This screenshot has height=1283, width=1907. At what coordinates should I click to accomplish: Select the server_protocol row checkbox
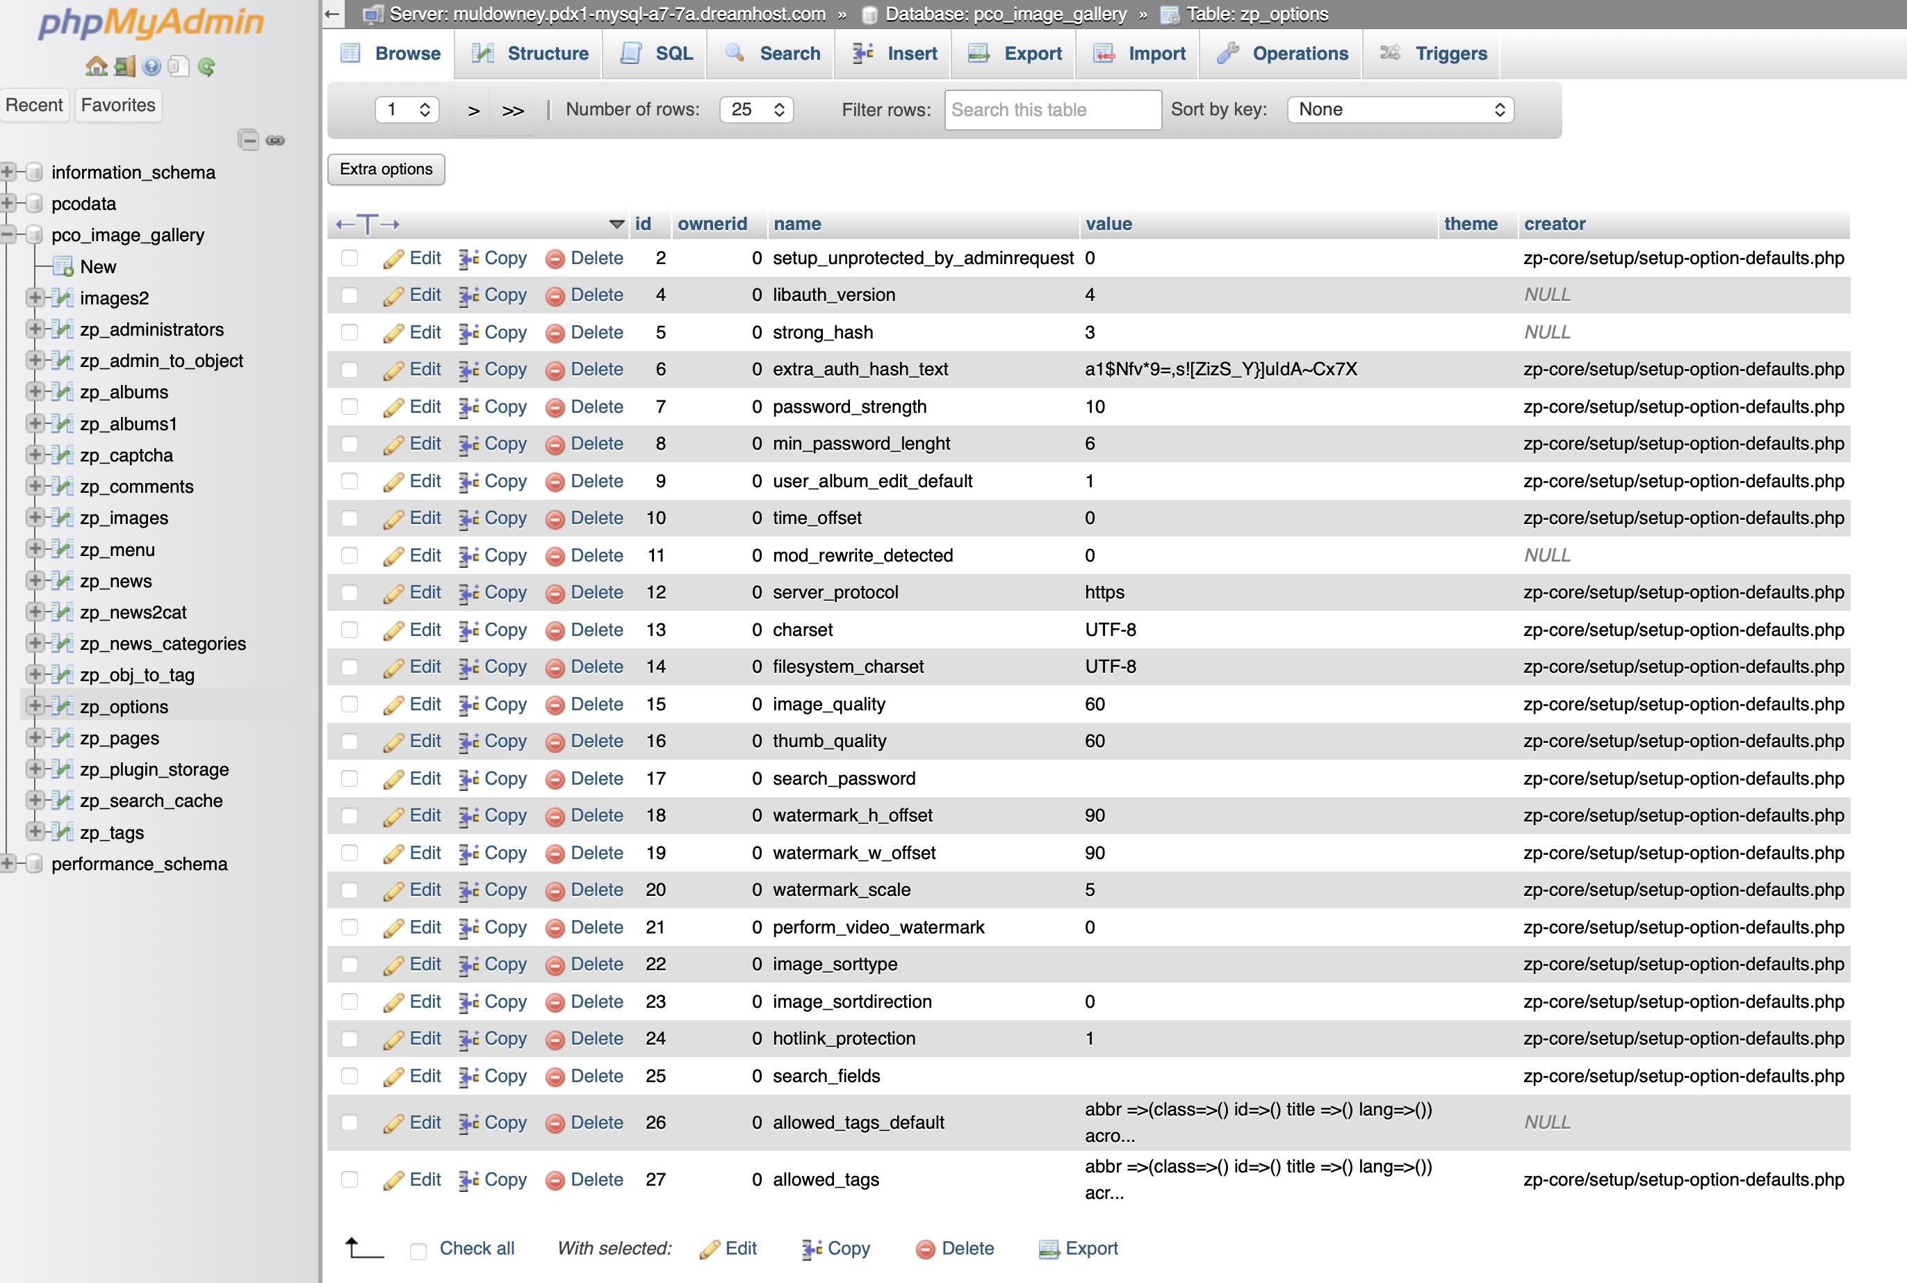(x=350, y=592)
